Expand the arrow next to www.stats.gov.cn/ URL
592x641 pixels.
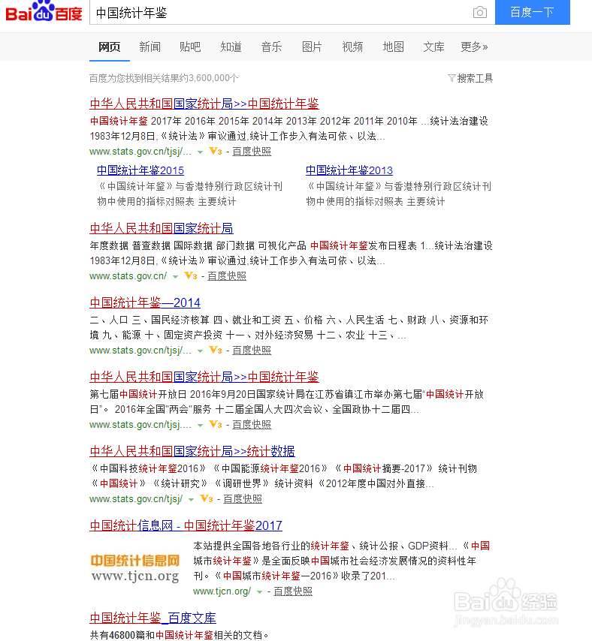click(175, 277)
